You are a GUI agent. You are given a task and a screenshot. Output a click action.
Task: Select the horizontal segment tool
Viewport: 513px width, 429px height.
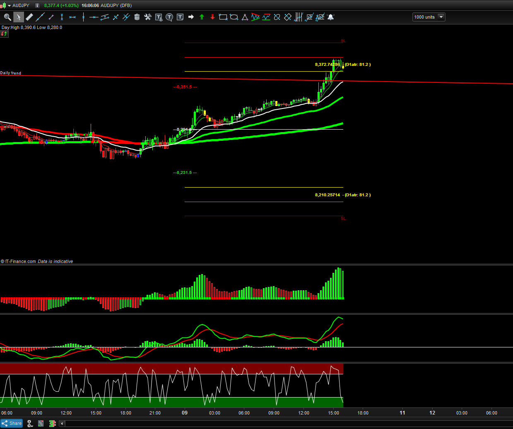tap(72, 17)
